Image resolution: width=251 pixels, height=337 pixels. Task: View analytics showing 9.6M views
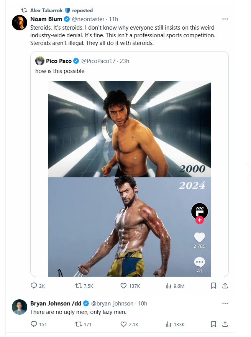pos(168,286)
